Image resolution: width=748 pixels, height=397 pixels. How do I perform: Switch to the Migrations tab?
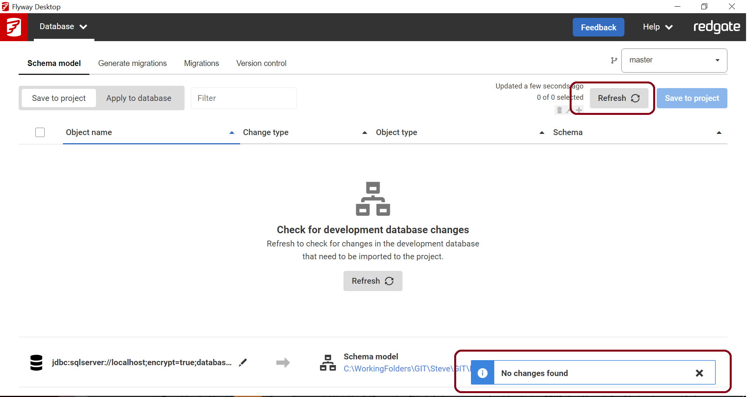[x=201, y=63]
